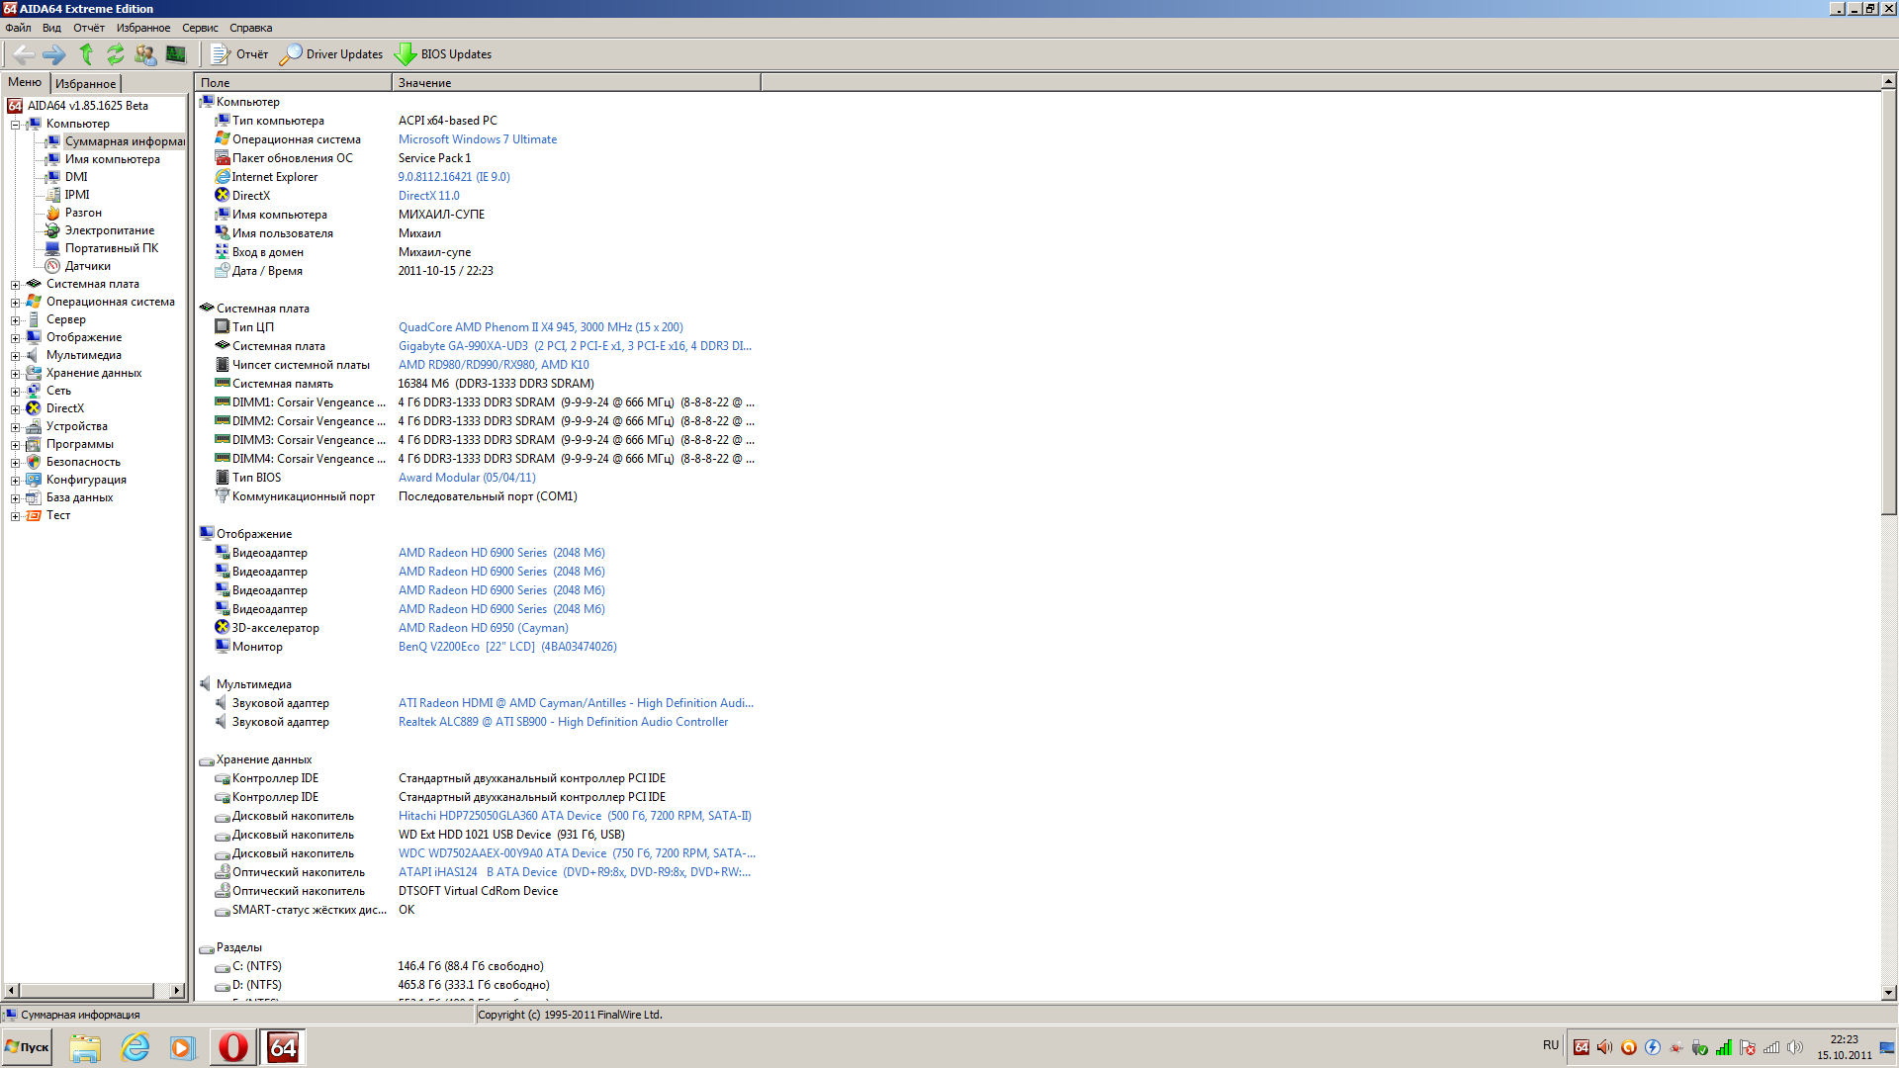Open the DirectX 11.0 link
Viewport: 1899px width, 1068px height.
(x=428, y=196)
